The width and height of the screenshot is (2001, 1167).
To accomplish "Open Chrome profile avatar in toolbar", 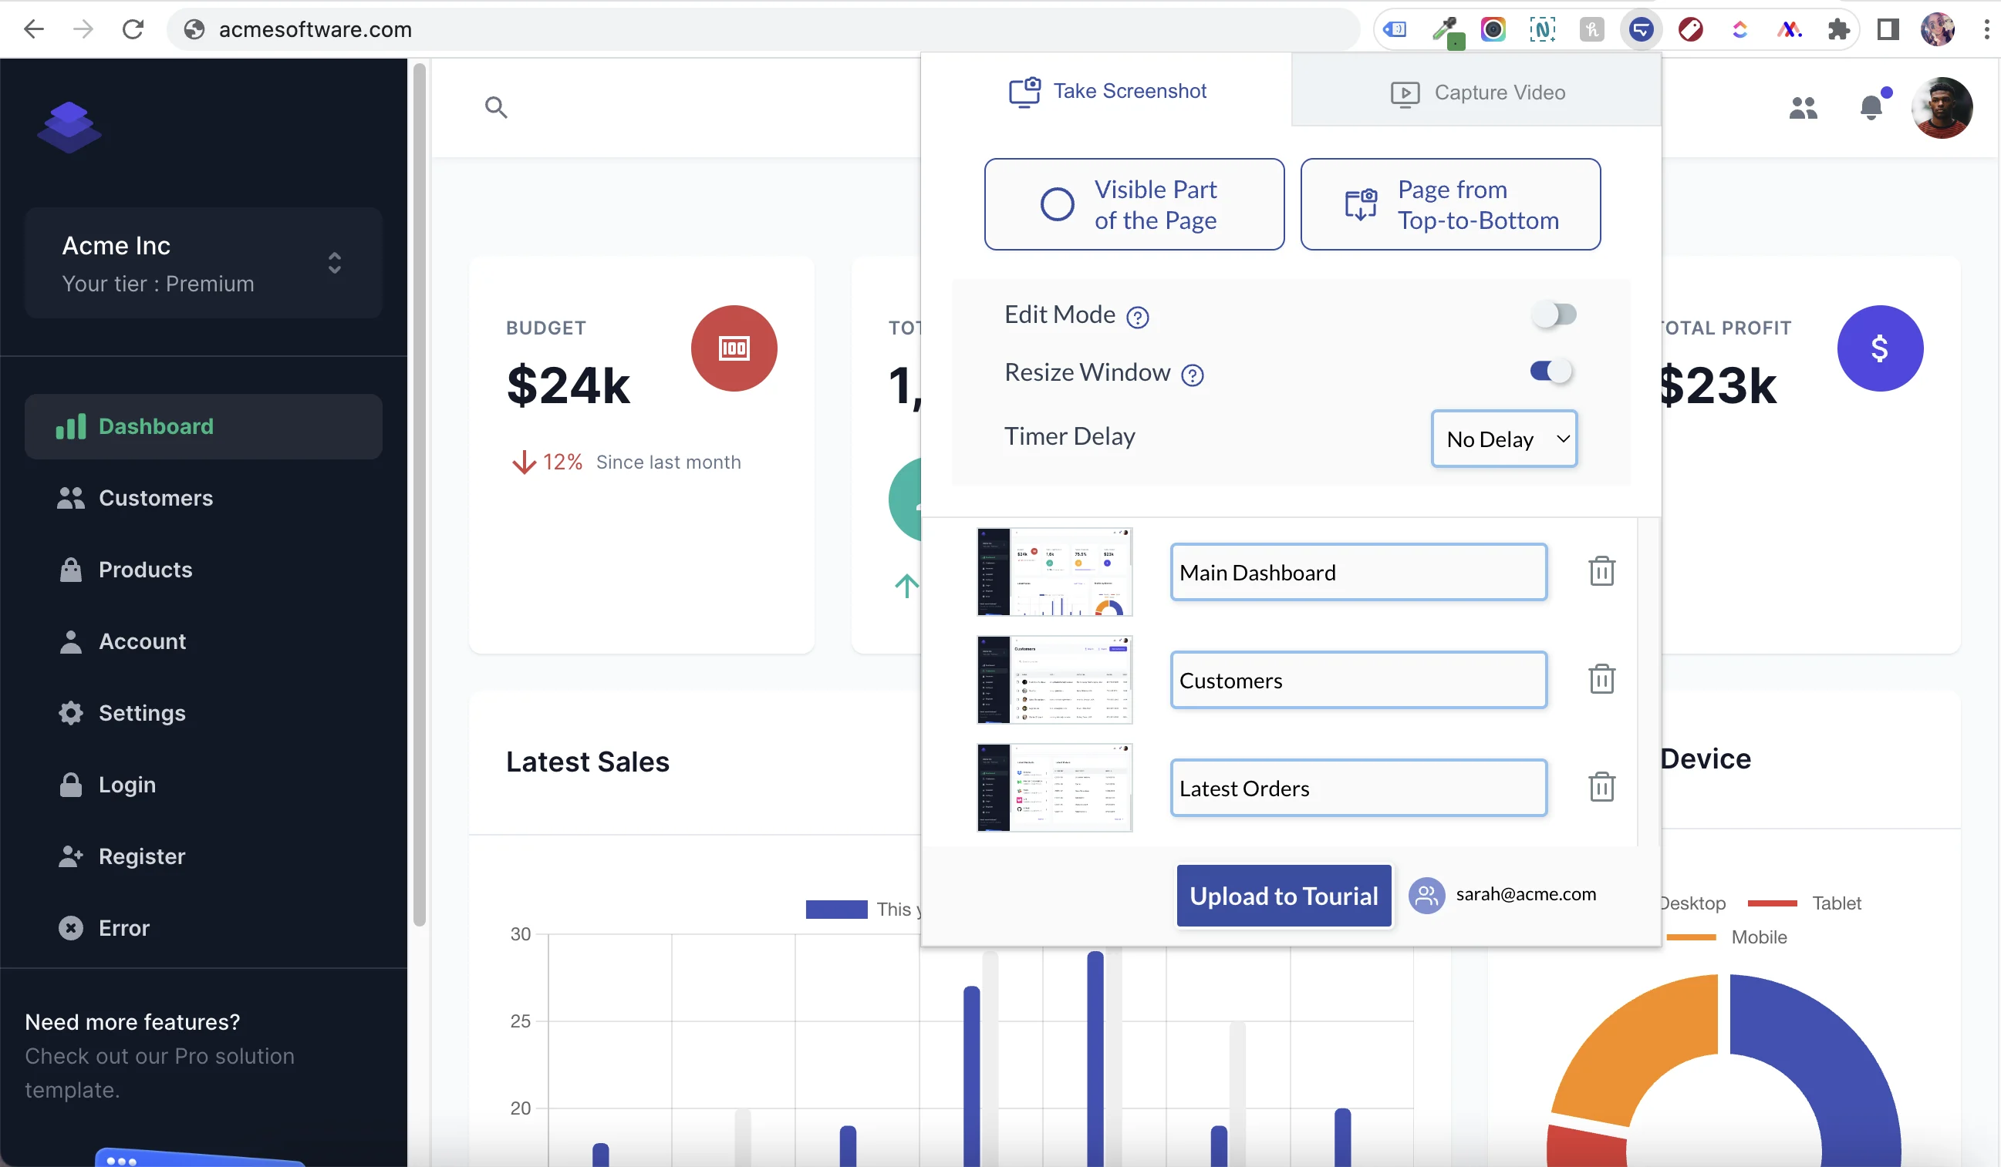I will pyautogui.click(x=1938, y=30).
